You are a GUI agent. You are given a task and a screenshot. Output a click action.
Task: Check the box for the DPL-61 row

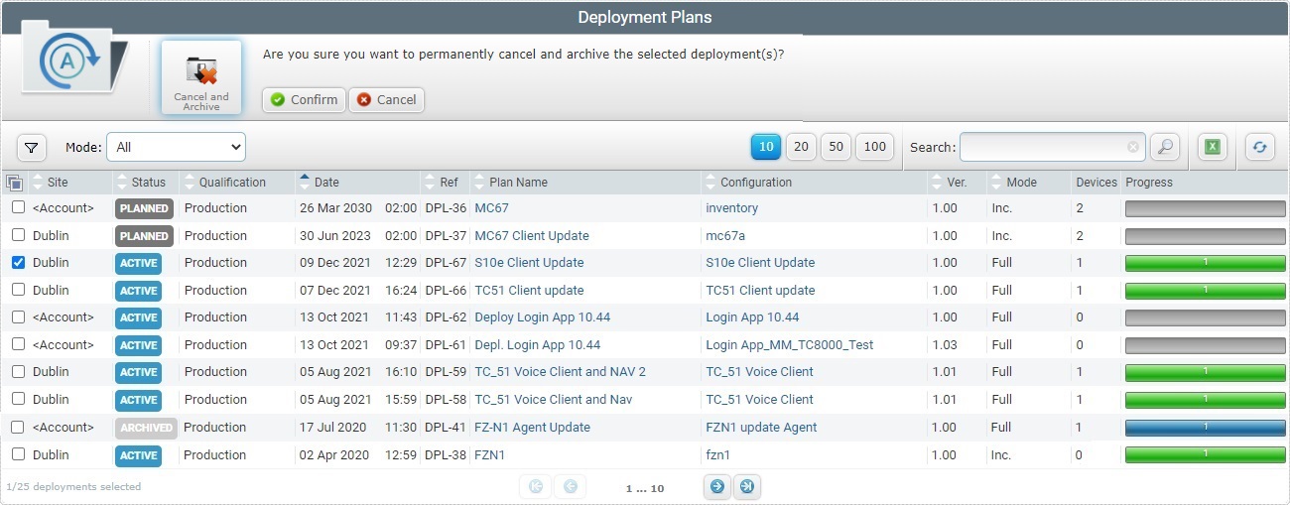tap(18, 344)
